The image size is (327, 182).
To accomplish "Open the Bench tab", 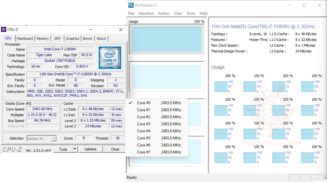I will click(88, 39).
